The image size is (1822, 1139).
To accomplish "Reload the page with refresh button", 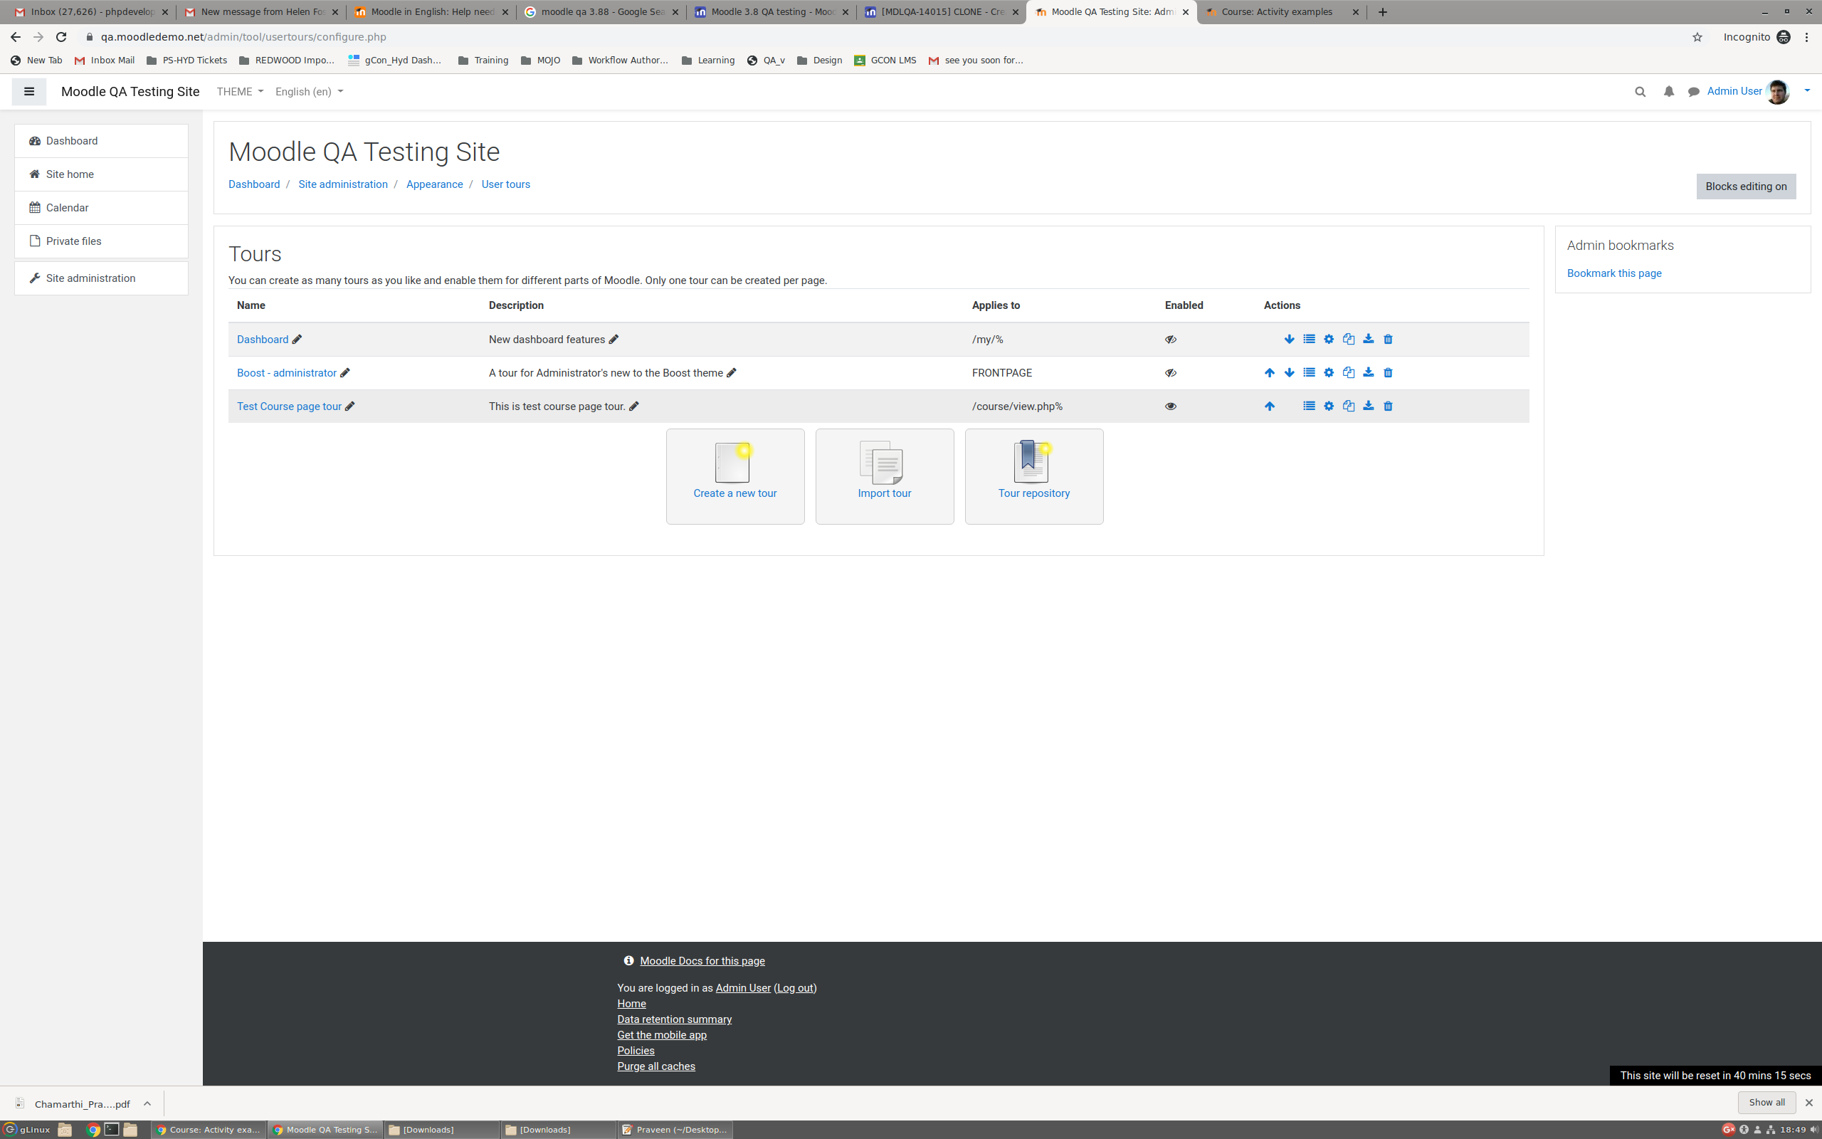I will [x=61, y=37].
